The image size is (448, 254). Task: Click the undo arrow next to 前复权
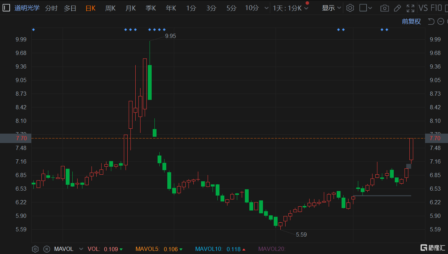(x=431, y=22)
